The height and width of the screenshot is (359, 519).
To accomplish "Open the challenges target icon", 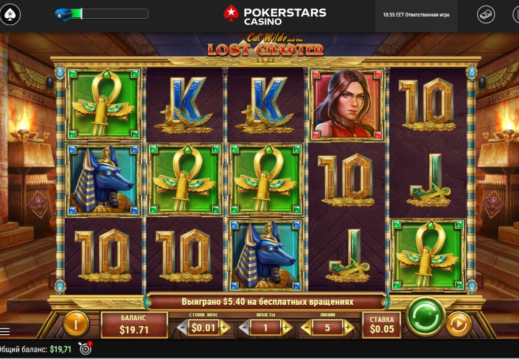I will (x=85, y=348).
